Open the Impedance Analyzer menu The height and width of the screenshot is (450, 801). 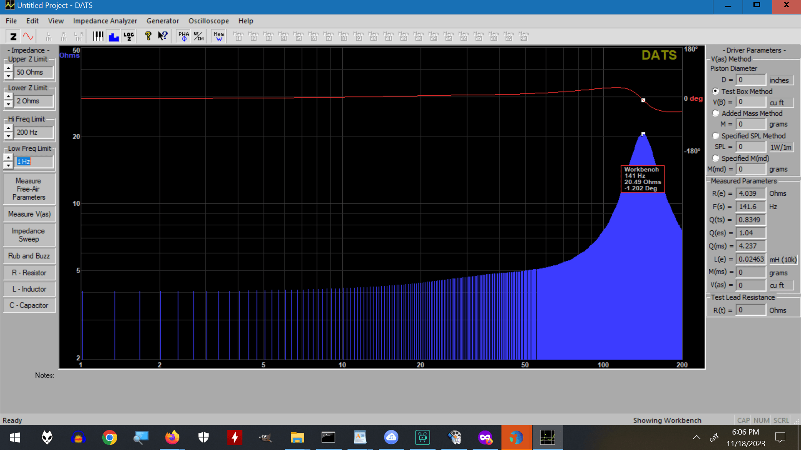pyautogui.click(x=105, y=21)
